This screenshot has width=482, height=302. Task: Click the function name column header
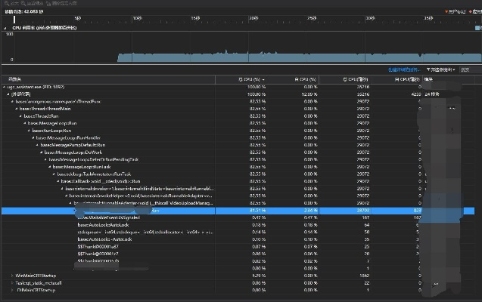tap(15, 79)
